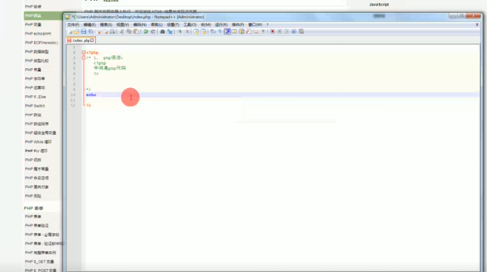
Task: Open the 文件(F) menu
Action: point(73,25)
